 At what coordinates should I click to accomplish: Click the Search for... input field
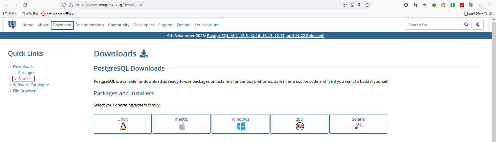[x=433, y=25]
